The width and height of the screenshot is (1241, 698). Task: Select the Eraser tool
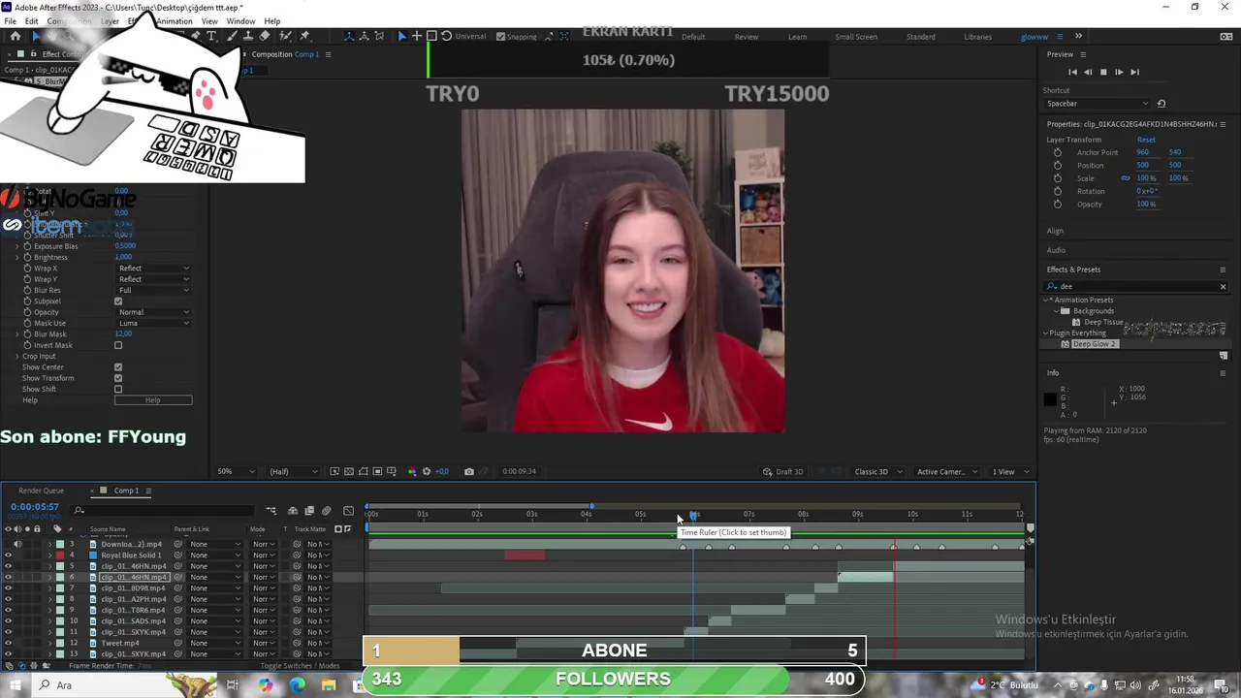pyautogui.click(x=265, y=36)
